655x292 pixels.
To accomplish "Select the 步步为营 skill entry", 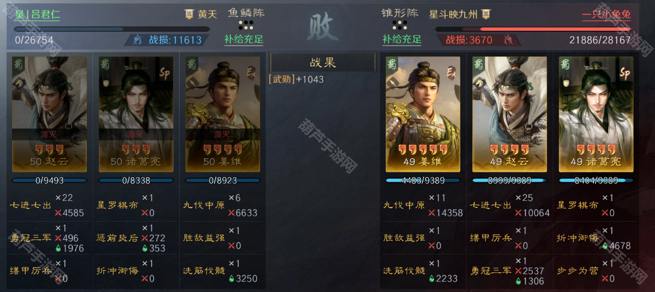I will [577, 271].
